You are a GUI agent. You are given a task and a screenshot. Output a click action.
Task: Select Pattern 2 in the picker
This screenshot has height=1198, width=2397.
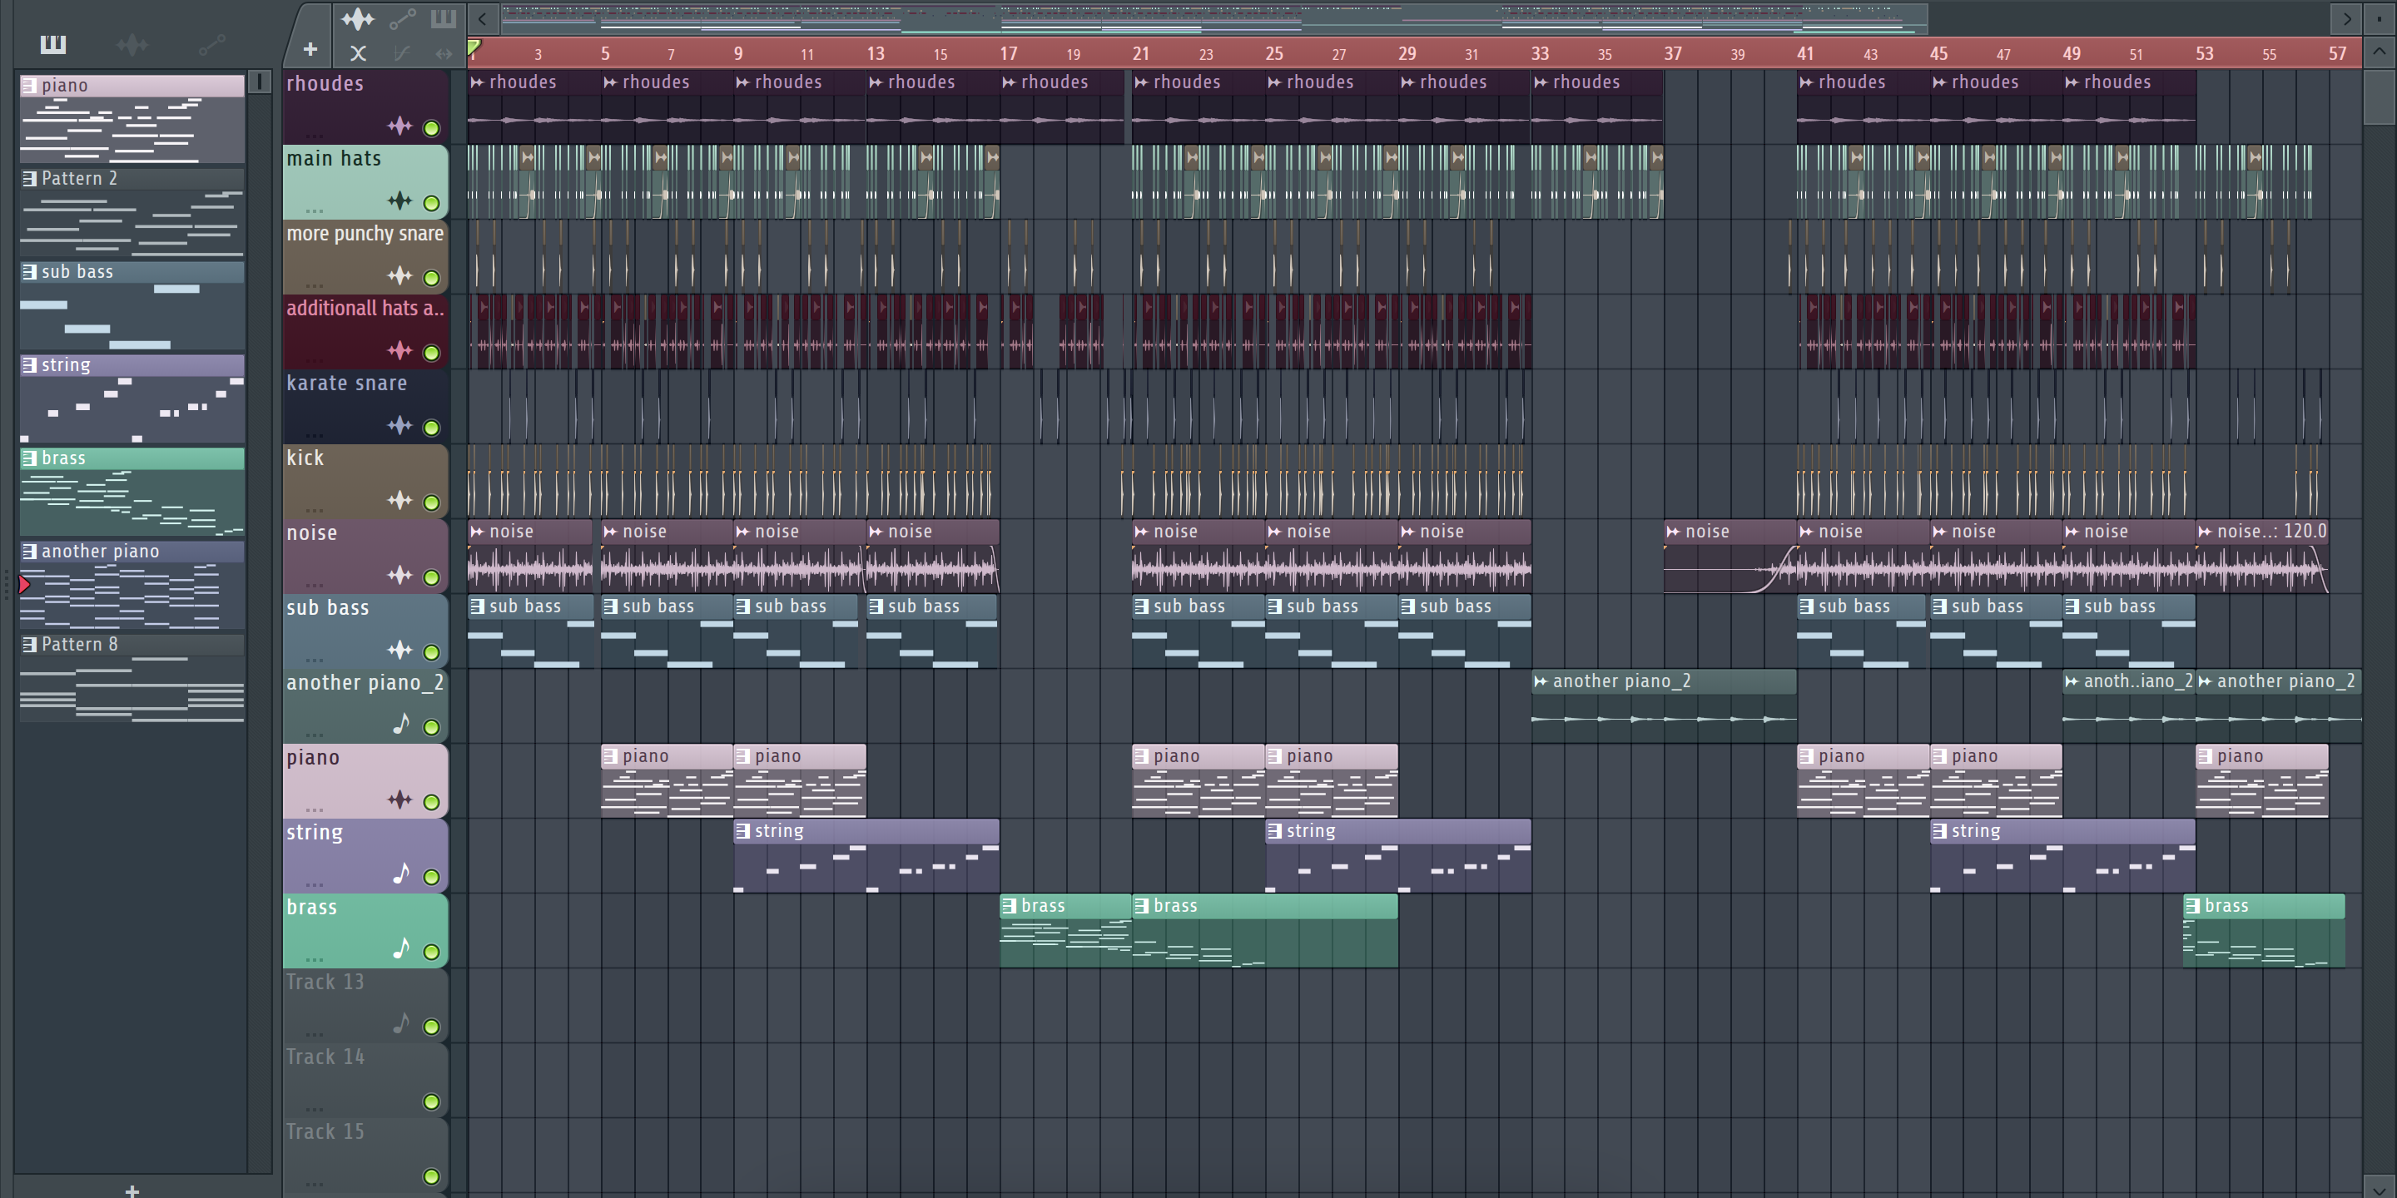(x=132, y=212)
